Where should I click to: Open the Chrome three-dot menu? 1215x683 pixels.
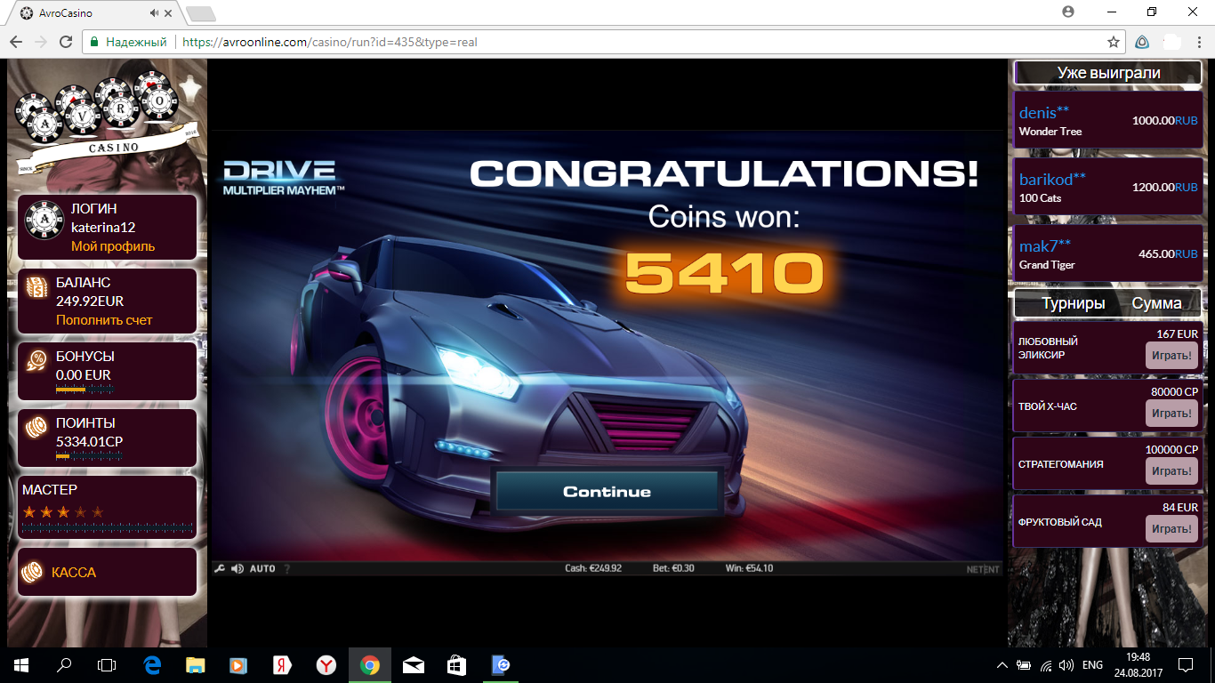(x=1198, y=42)
